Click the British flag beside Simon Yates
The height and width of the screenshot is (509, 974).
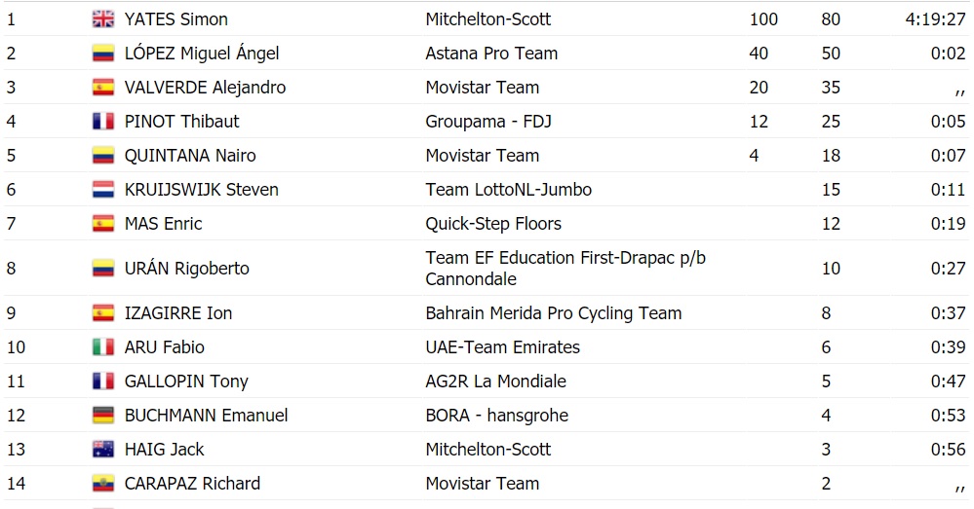[x=102, y=19]
